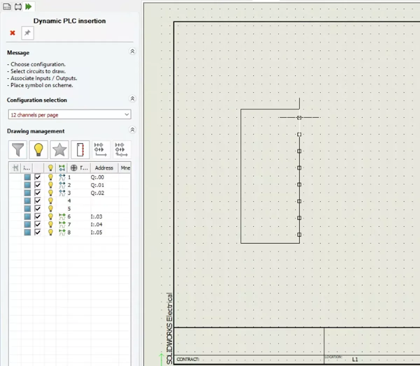Image resolution: width=420 pixels, height=366 pixels.
Task: Open the 12 channels per page dropdown
Action: pyautogui.click(x=70, y=115)
